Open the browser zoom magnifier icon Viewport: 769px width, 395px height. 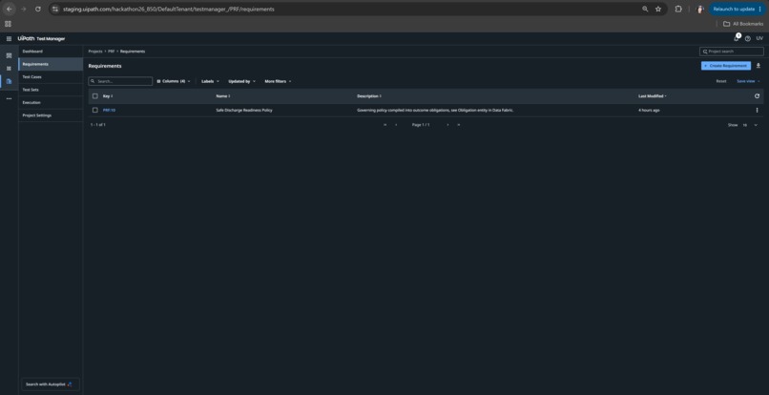[x=645, y=9]
